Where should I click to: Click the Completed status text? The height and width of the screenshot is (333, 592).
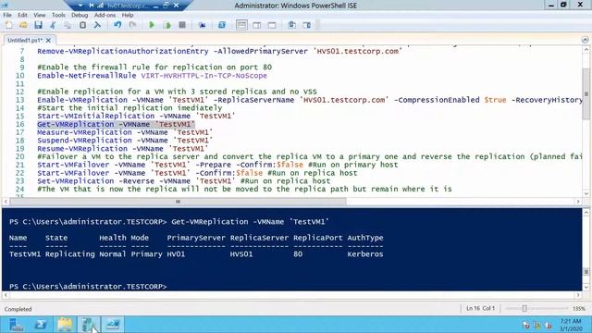click(18, 309)
